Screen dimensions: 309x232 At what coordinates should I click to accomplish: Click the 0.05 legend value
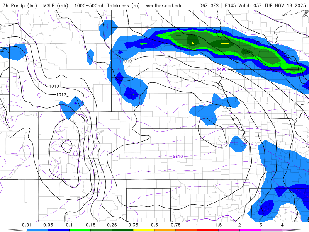(x=48, y=225)
